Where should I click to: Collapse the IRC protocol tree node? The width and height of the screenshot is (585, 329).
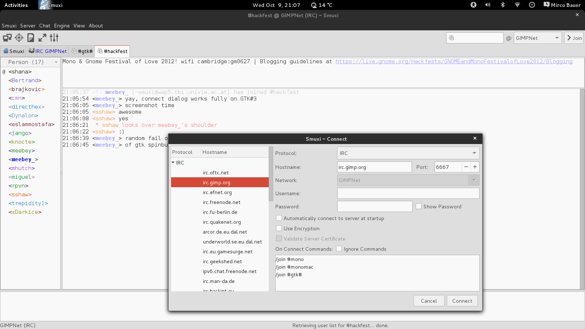(173, 162)
